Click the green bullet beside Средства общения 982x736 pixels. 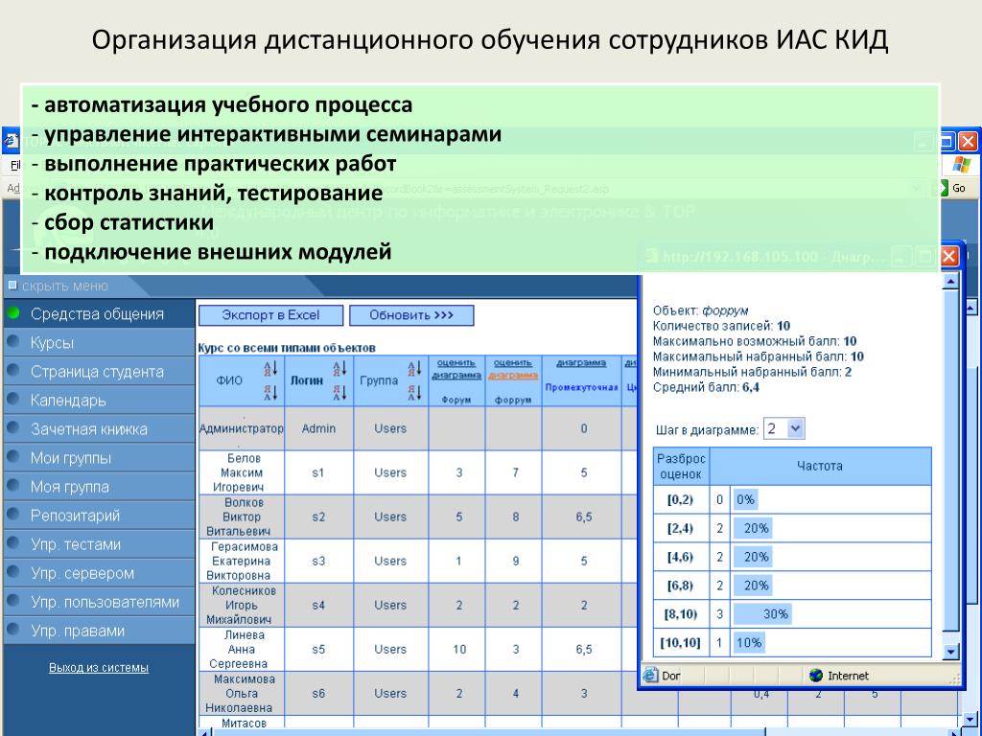pos(13,313)
